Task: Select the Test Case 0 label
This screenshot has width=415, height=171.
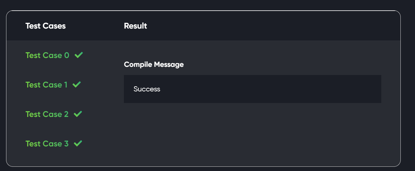Action: click(x=47, y=55)
